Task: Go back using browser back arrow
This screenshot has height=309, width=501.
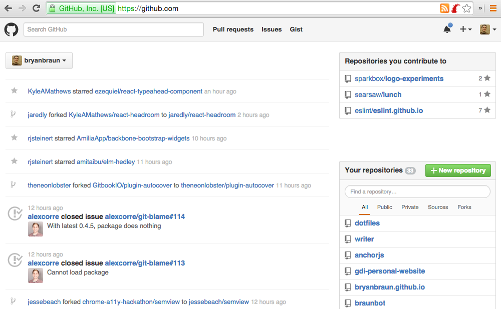Action: 9,8
